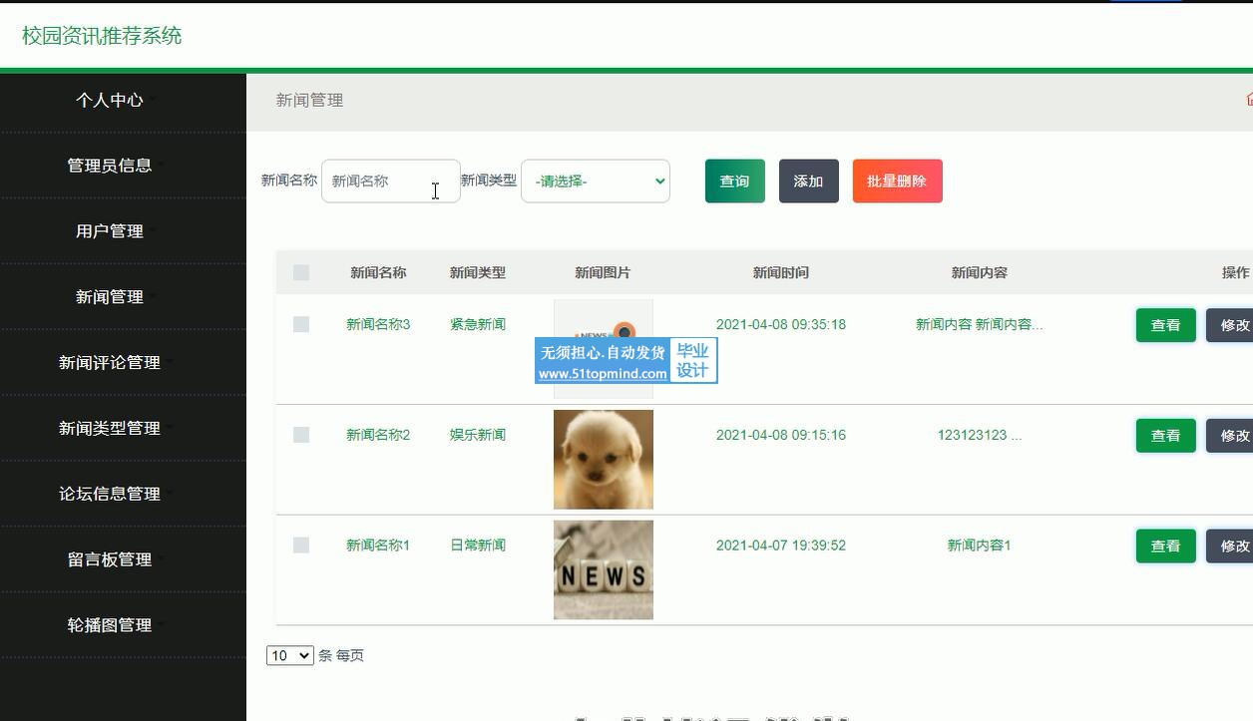Viewport: 1253px width, 721px height.
Task: Click the 新闻名称2 cell text
Action: click(x=378, y=435)
